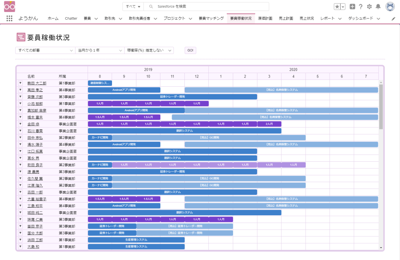Go to the 要員マッチング tab

211,18
